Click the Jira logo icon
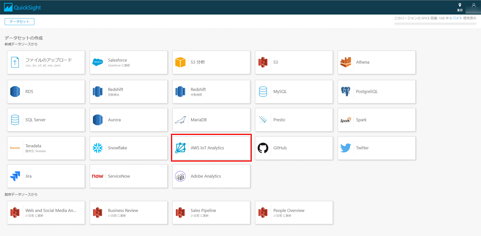Image resolution: width=481 pixels, height=236 pixels. pos(15,176)
